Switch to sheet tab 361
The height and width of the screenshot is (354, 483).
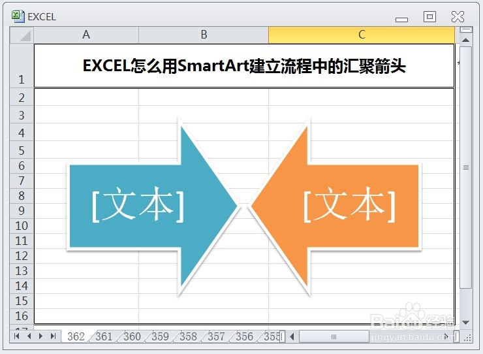click(x=104, y=336)
